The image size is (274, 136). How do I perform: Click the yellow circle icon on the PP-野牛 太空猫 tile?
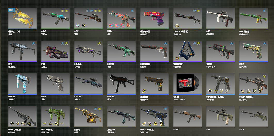click(99, 44)
